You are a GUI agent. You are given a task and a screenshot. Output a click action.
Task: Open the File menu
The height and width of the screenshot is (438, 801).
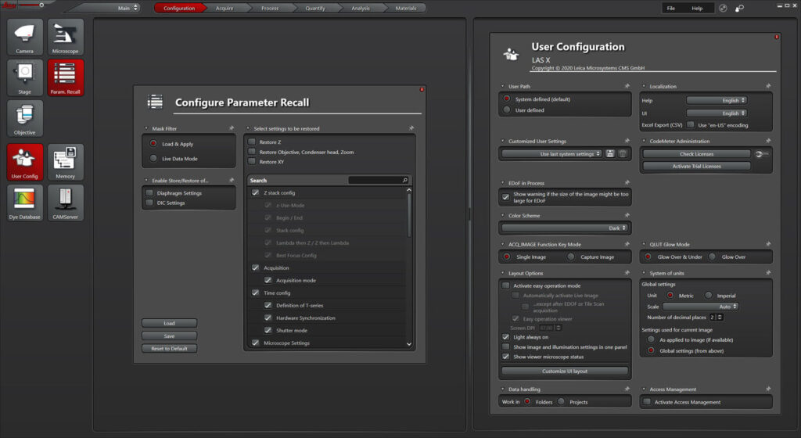tap(670, 8)
